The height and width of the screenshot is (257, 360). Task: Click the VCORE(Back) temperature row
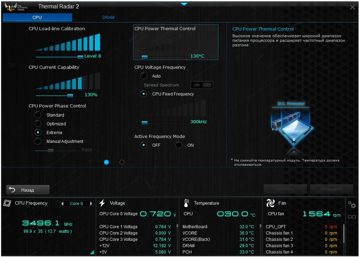[x=218, y=239]
